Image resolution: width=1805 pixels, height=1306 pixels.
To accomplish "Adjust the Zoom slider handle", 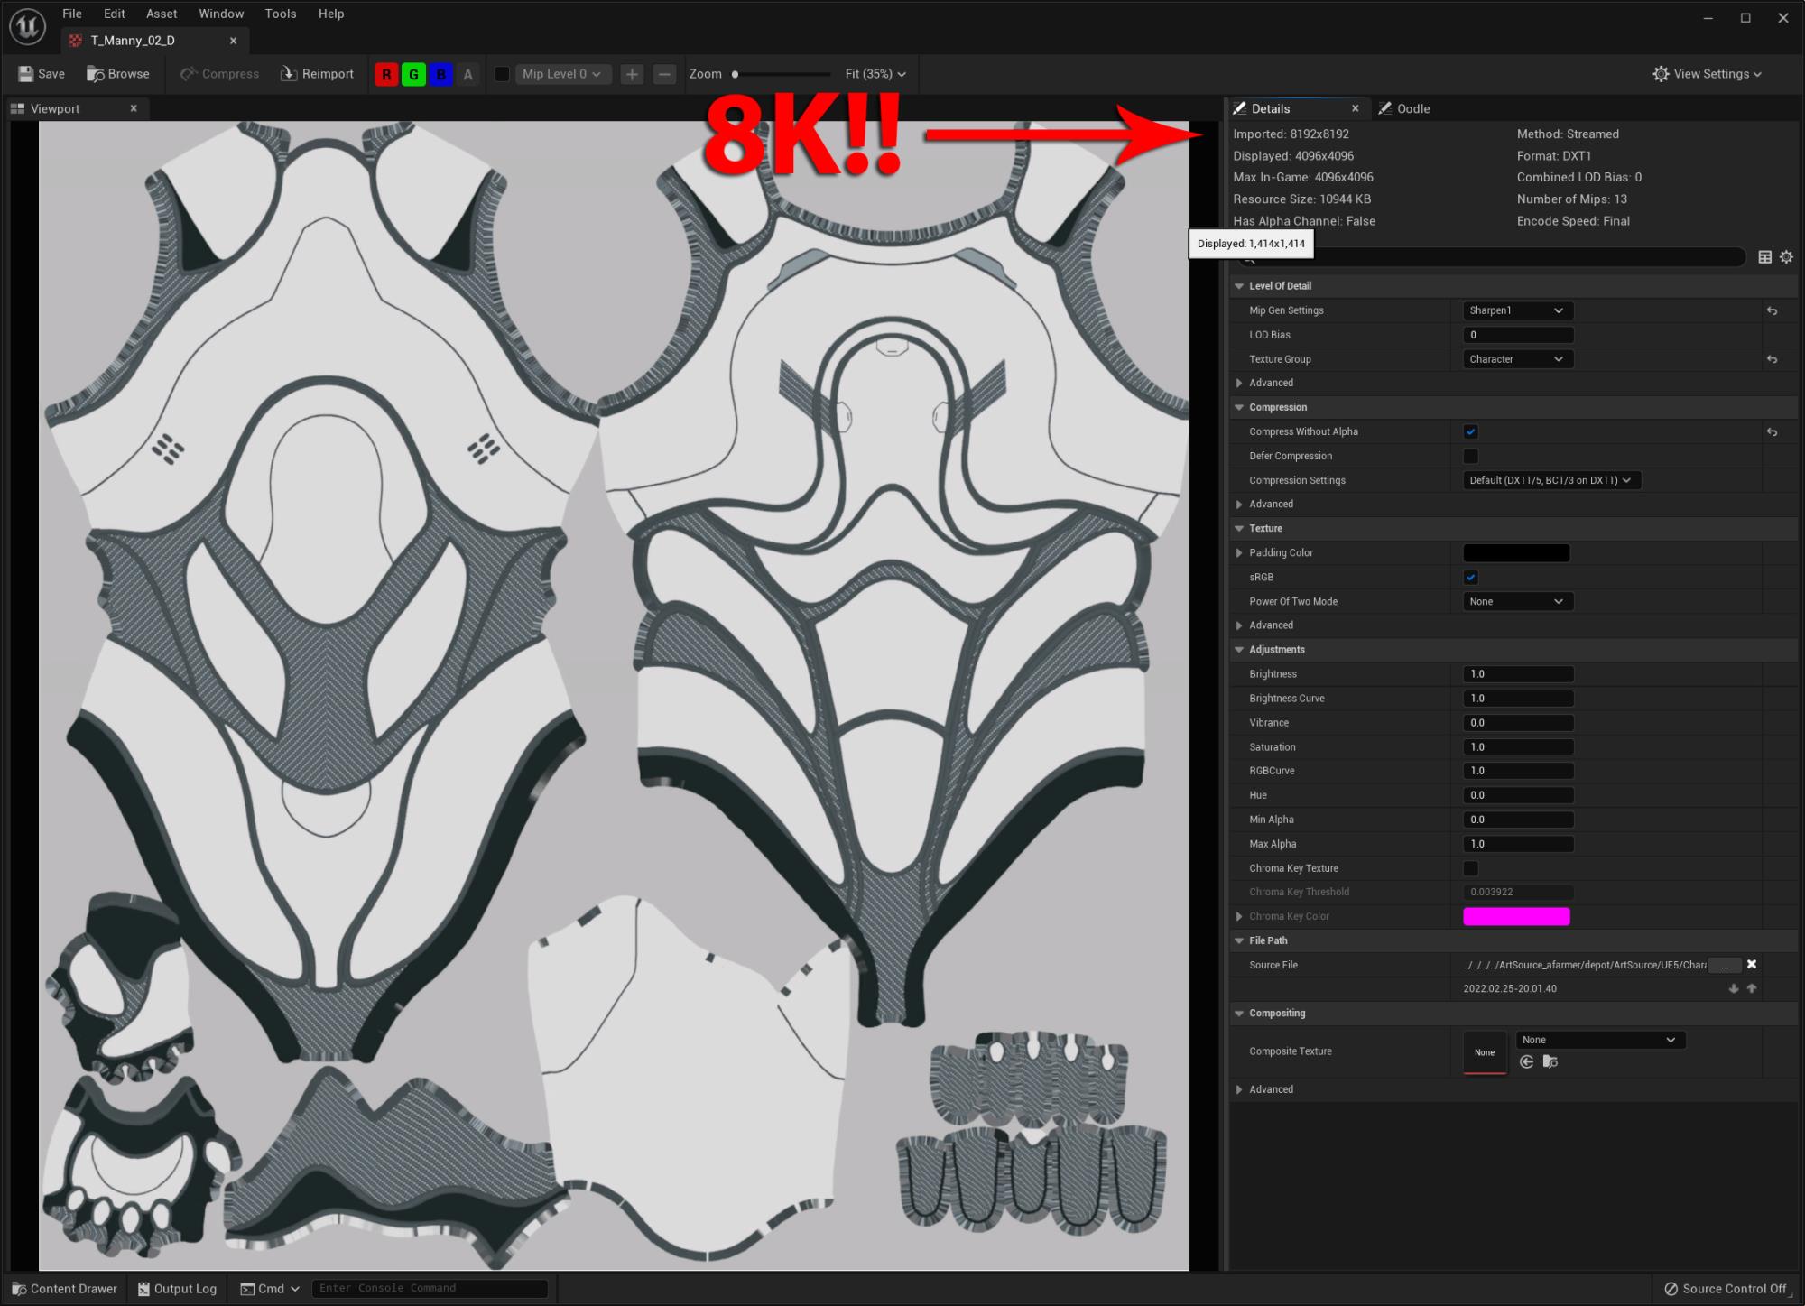I will pos(735,74).
